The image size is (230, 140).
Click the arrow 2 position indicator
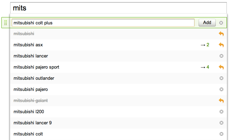pos(205,45)
